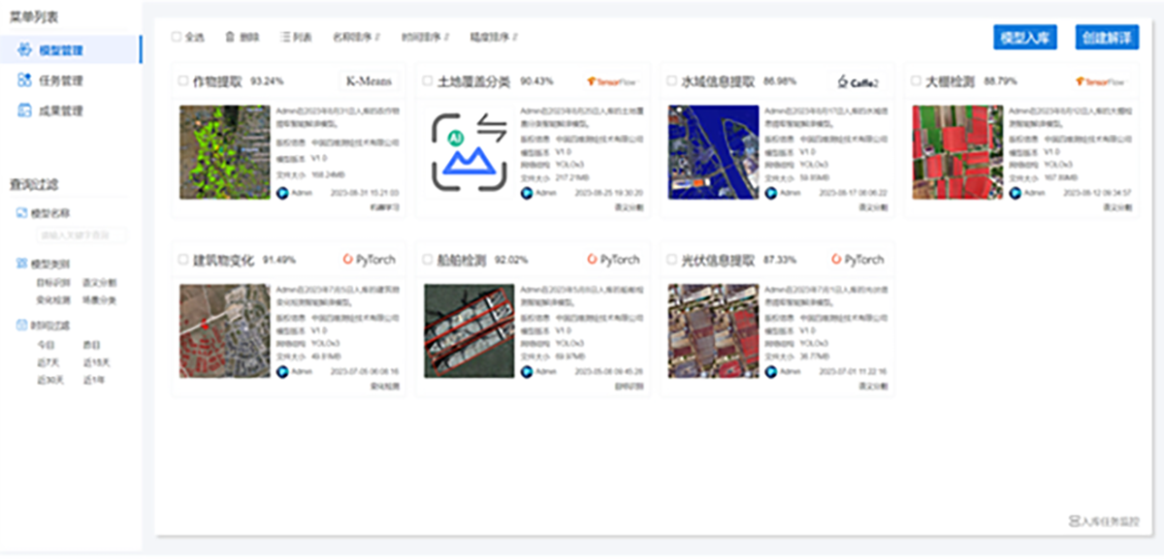Screen dimensions: 1164x559
Task: Sort models by 精度排序
Action: click(493, 37)
